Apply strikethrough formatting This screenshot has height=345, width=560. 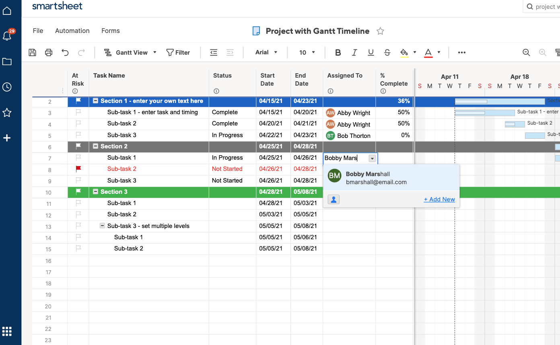(x=387, y=52)
